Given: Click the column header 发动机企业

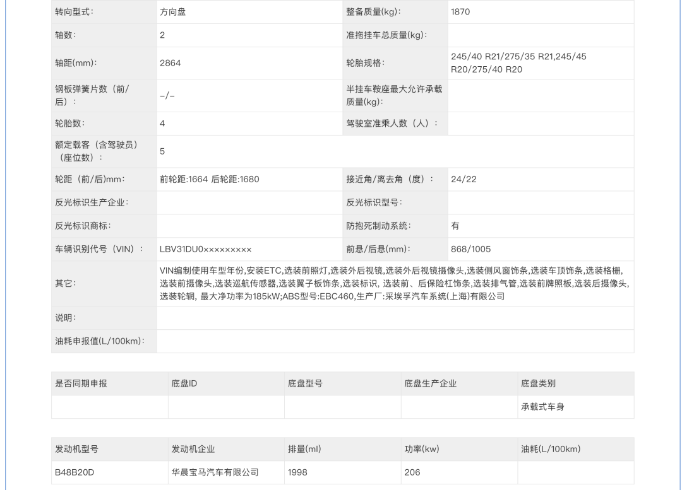Looking at the screenshot, I should click(193, 449).
